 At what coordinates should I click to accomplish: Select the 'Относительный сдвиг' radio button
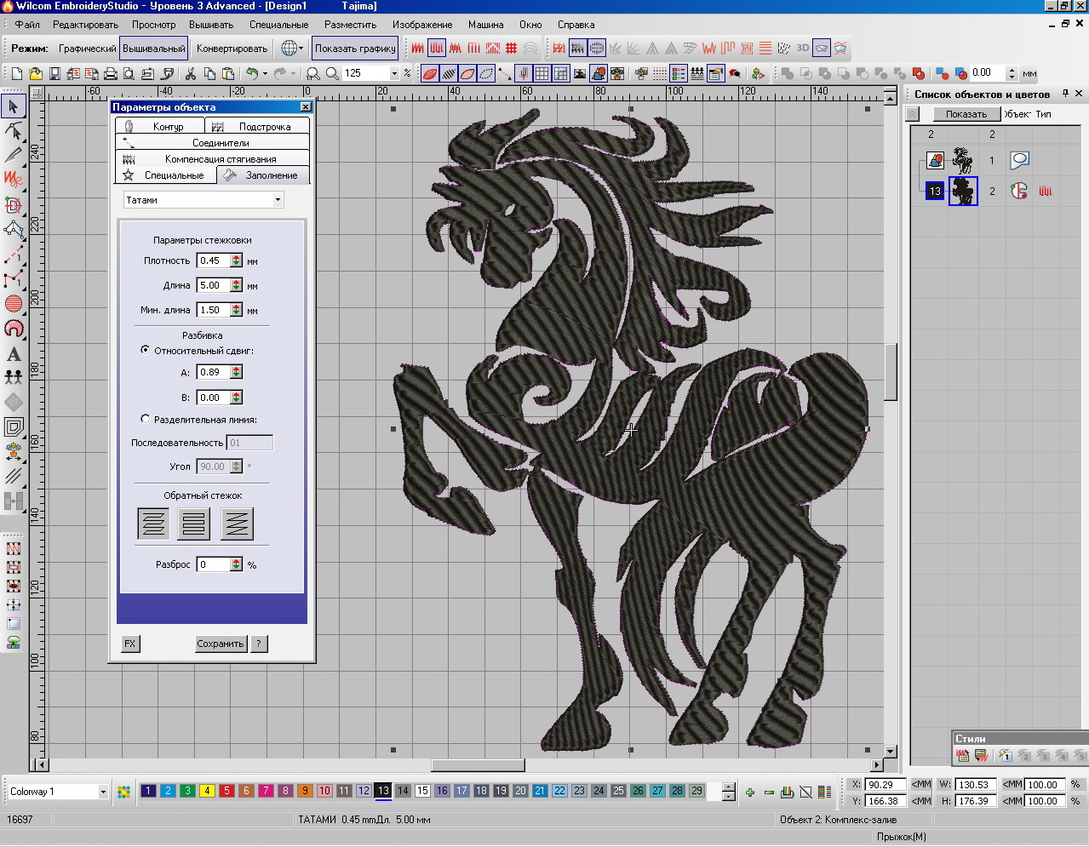(x=146, y=350)
